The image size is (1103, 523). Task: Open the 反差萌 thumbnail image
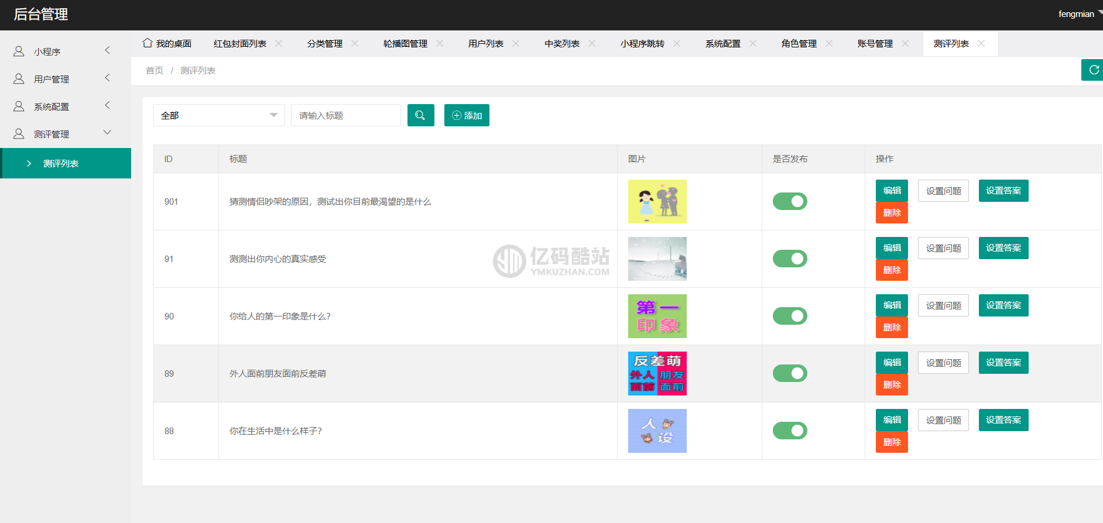[657, 373]
